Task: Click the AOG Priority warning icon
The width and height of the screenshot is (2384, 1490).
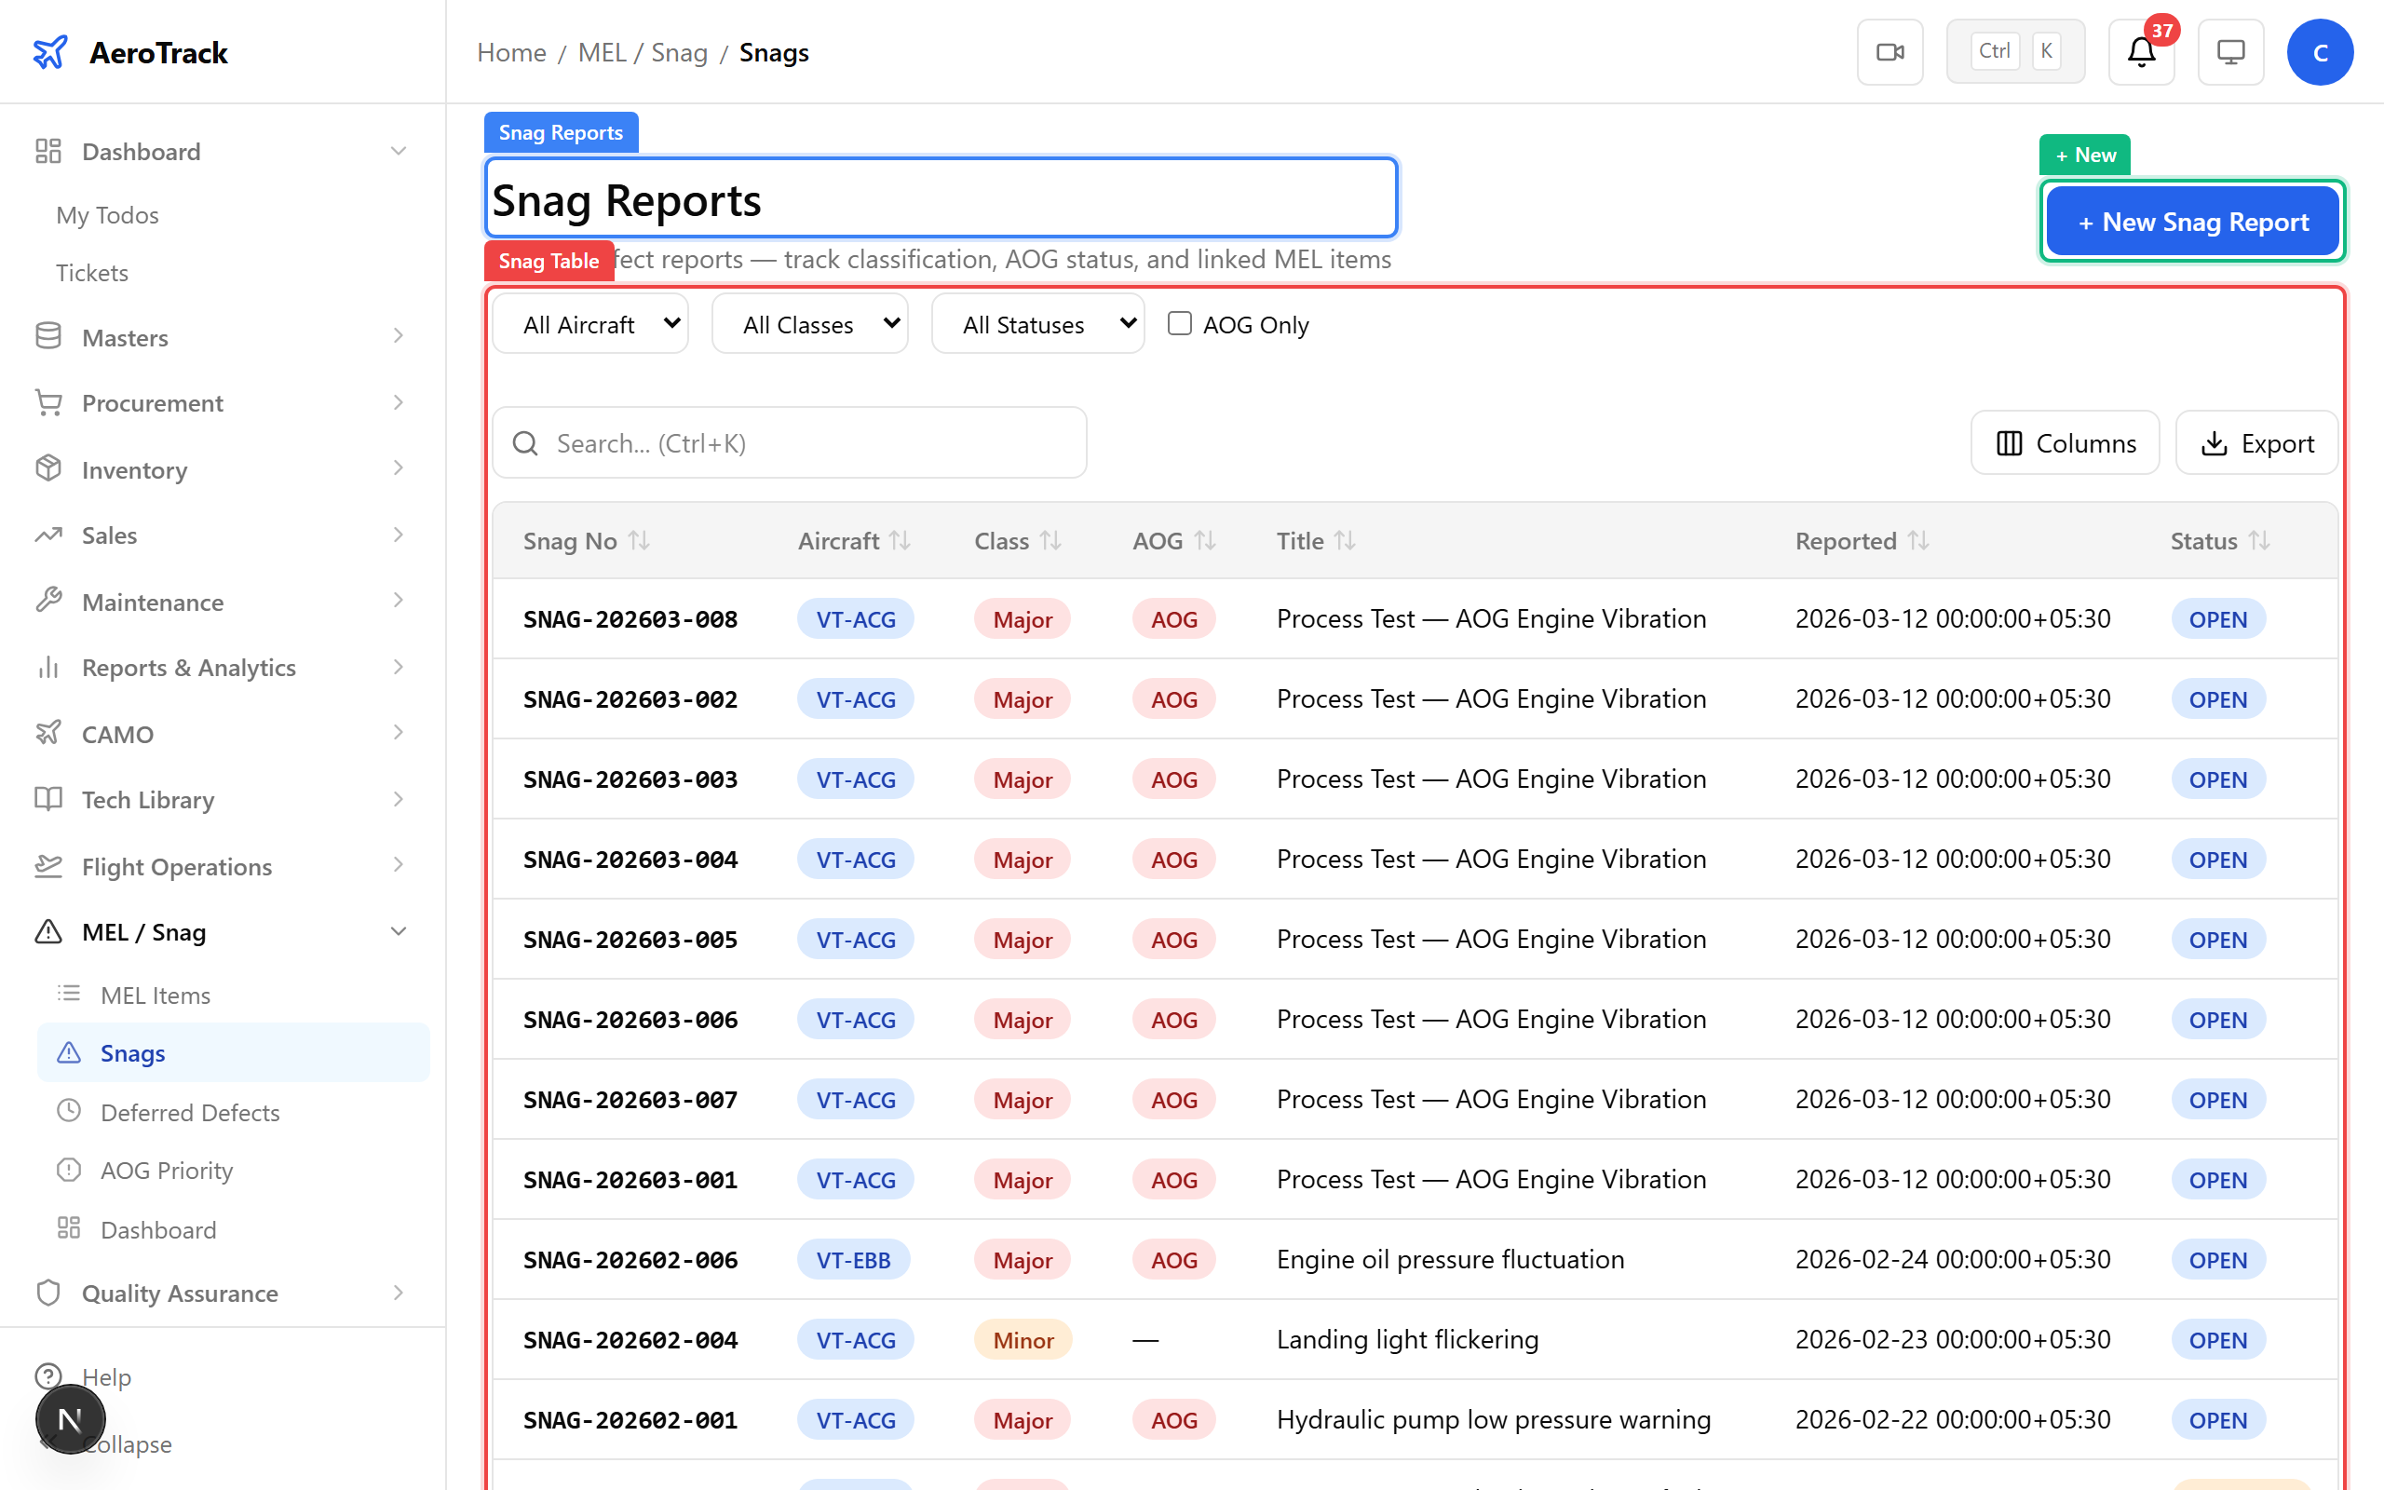Action: point(69,1170)
